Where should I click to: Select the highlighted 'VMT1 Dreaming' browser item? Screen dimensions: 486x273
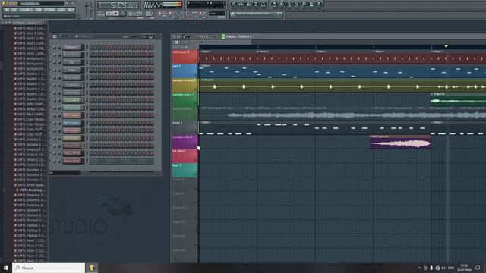[x=32, y=190]
